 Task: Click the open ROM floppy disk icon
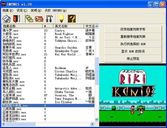[x=7, y=19]
